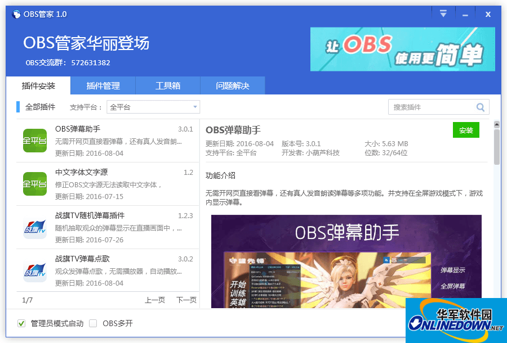Select 战旗TV随机弹幕插件 plugin icon
Viewport: 507px width, 343px height.
(35, 227)
